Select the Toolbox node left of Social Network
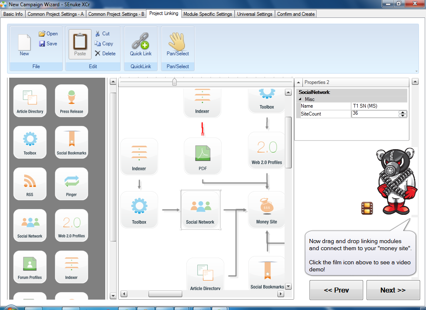This screenshot has width=426, height=310. click(139, 209)
